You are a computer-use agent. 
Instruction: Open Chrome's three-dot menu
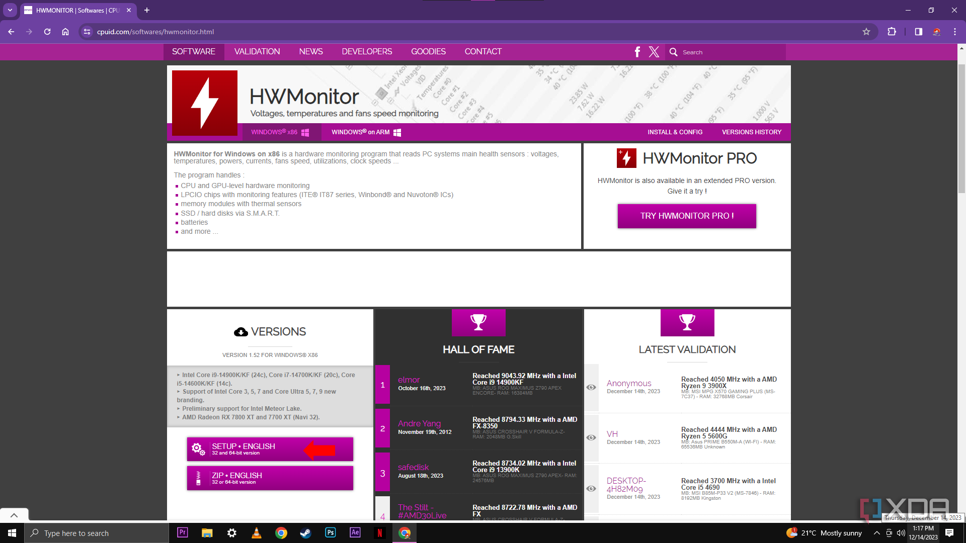click(954, 32)
